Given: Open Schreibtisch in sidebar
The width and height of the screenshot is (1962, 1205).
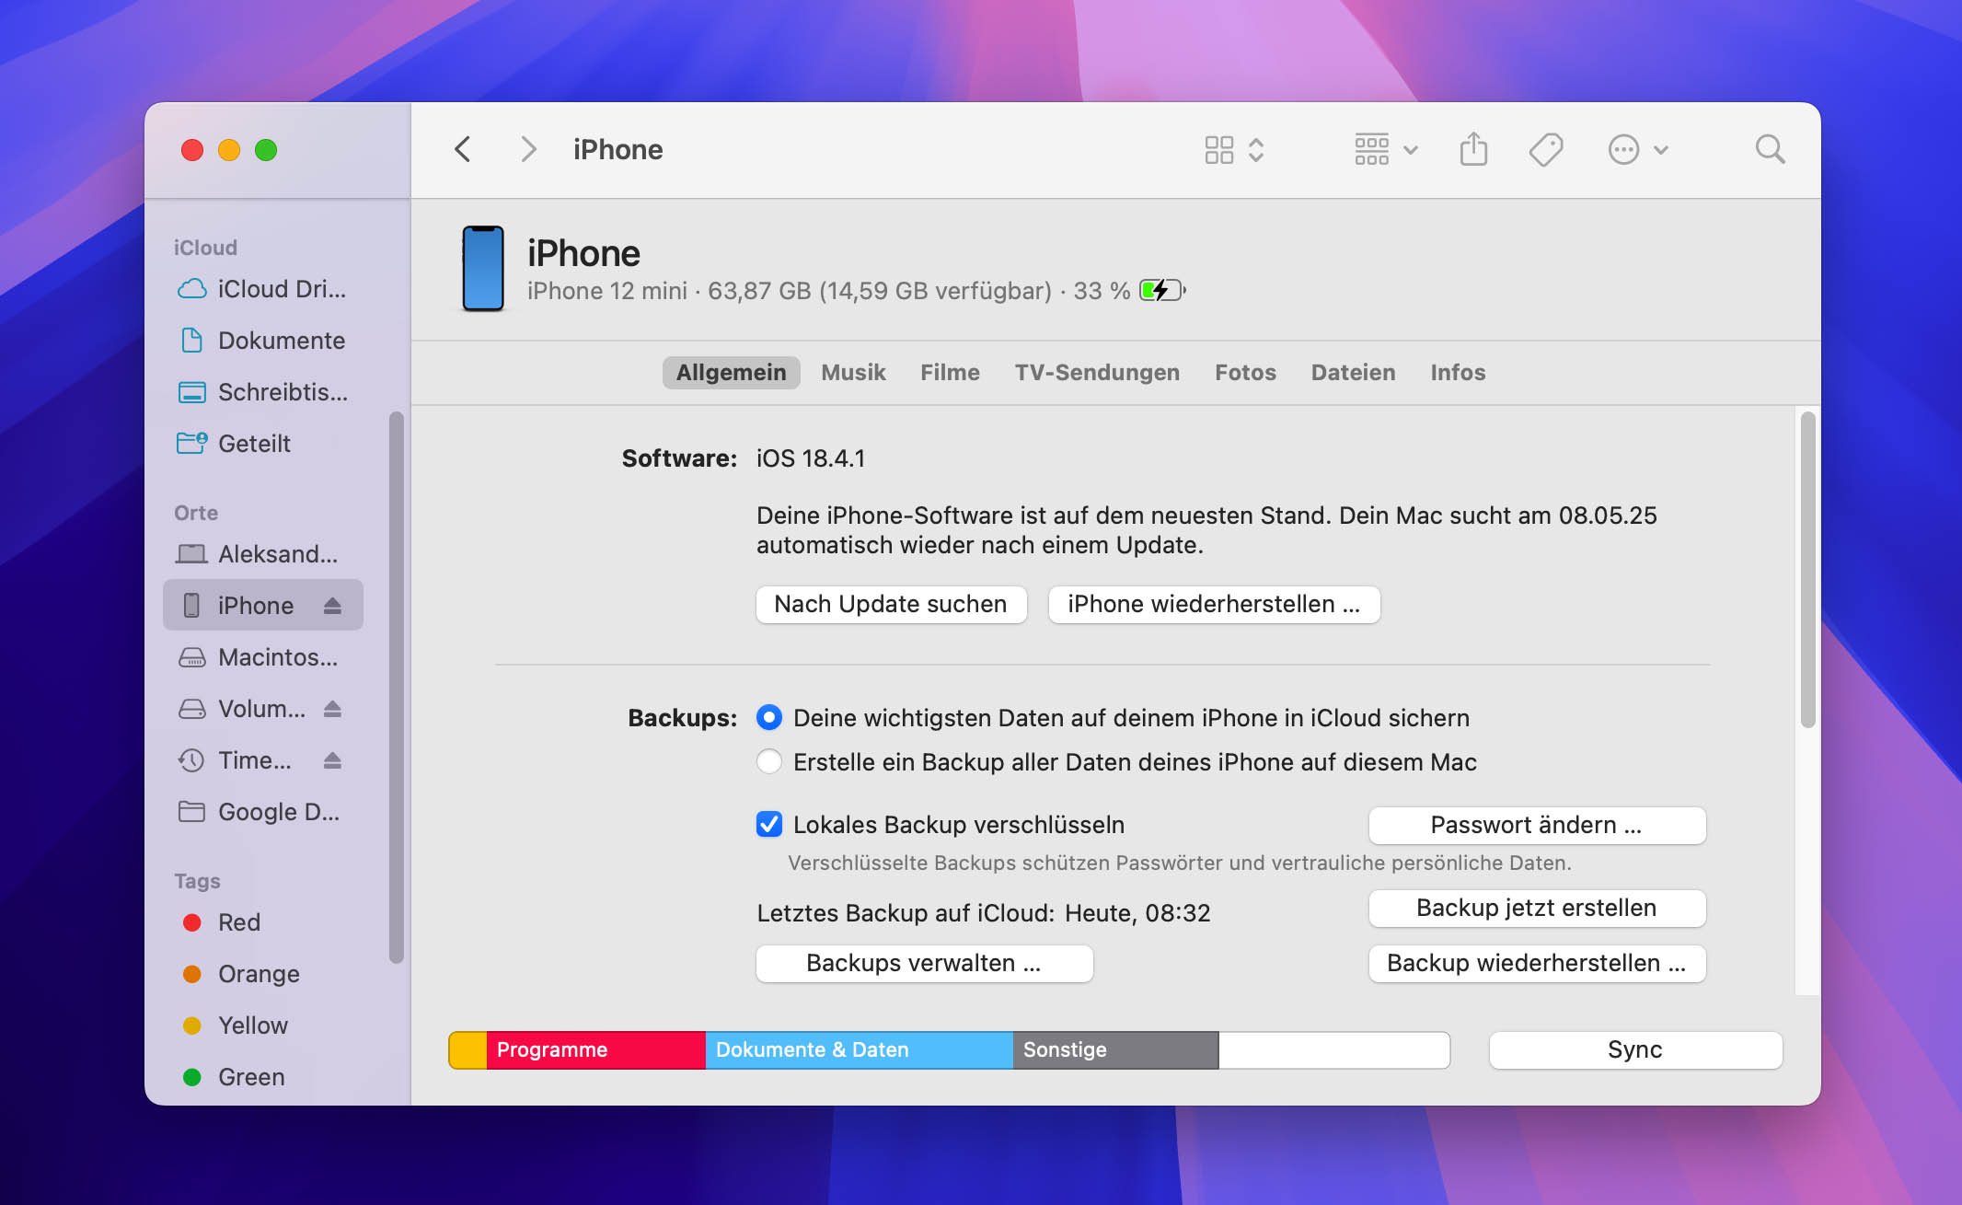Looking at the screenshot, I should click(263, 392).
